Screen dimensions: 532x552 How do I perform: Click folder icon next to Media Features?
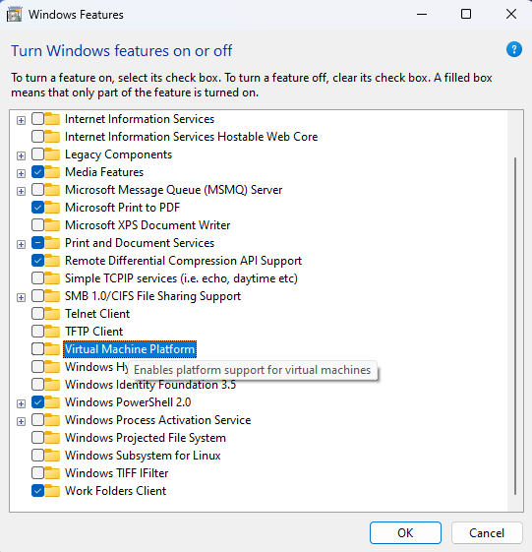(x=52, y=172)
